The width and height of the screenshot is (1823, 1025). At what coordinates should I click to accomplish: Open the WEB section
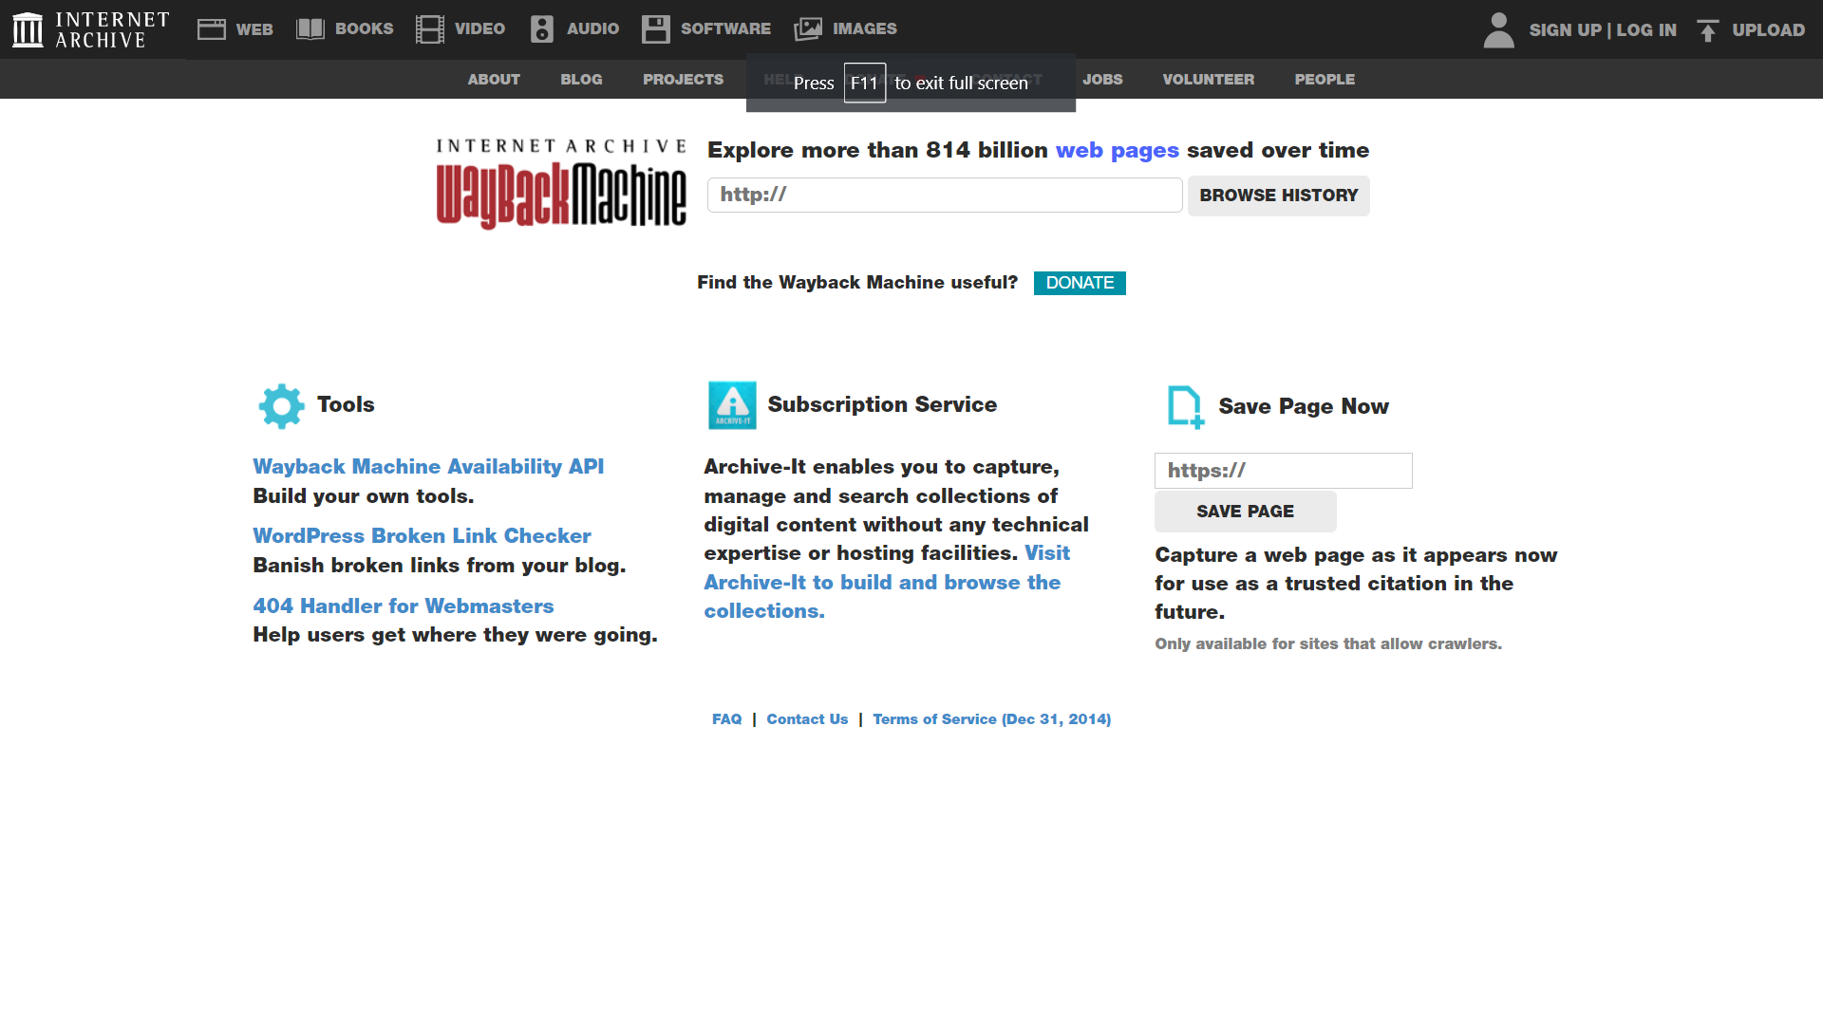(x=254, y=29)
